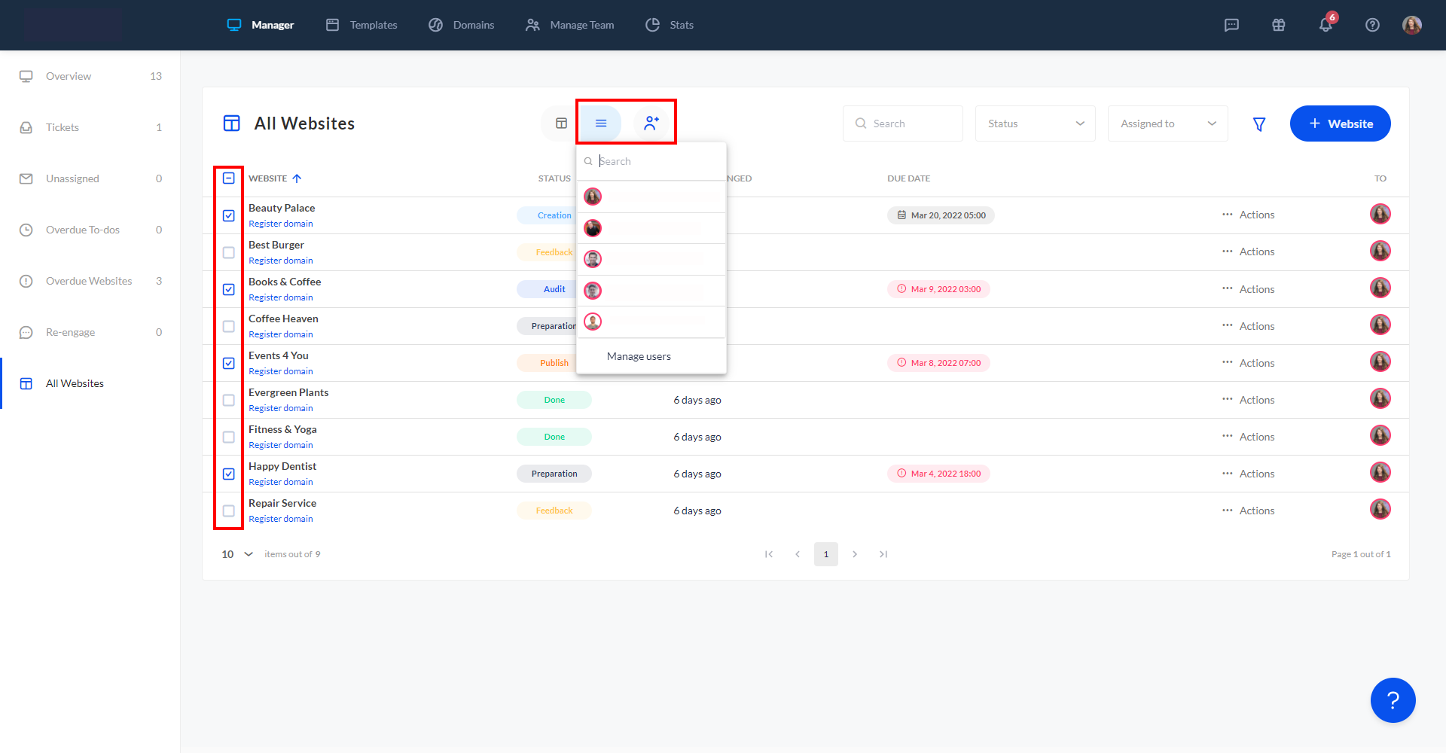This screenshot has width=1446, height=753.
Task: Switch to board view icon
Action: click(x=561, y=123)
